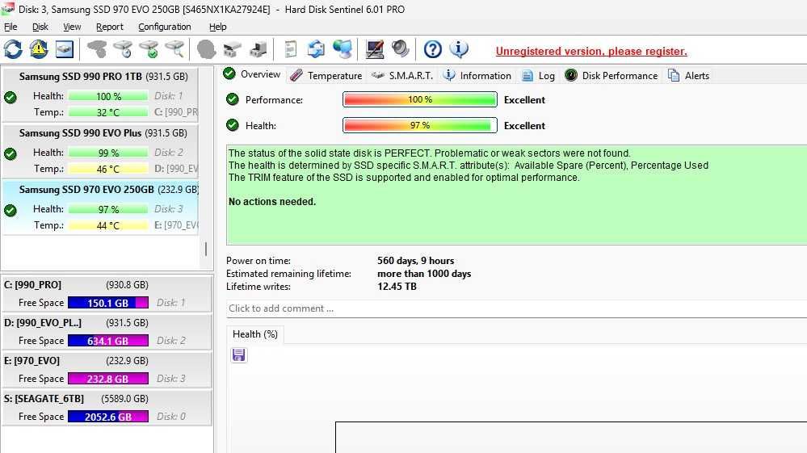Click the Unregistered version register link
Screen dimensions: 807x453
[591, 51]
